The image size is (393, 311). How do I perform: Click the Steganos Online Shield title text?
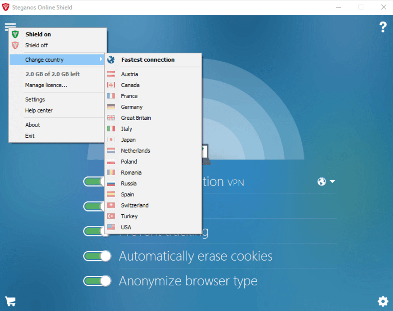click(x=42, y=8)
